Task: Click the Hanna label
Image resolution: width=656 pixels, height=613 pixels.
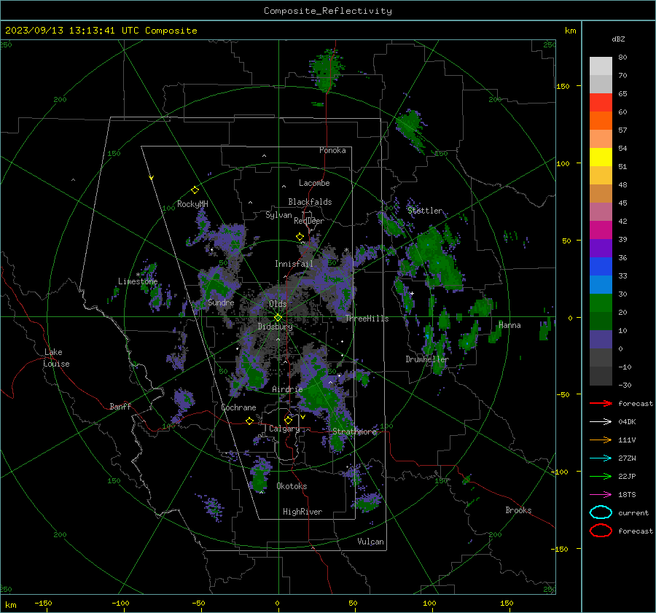Action: pos(509,325)
